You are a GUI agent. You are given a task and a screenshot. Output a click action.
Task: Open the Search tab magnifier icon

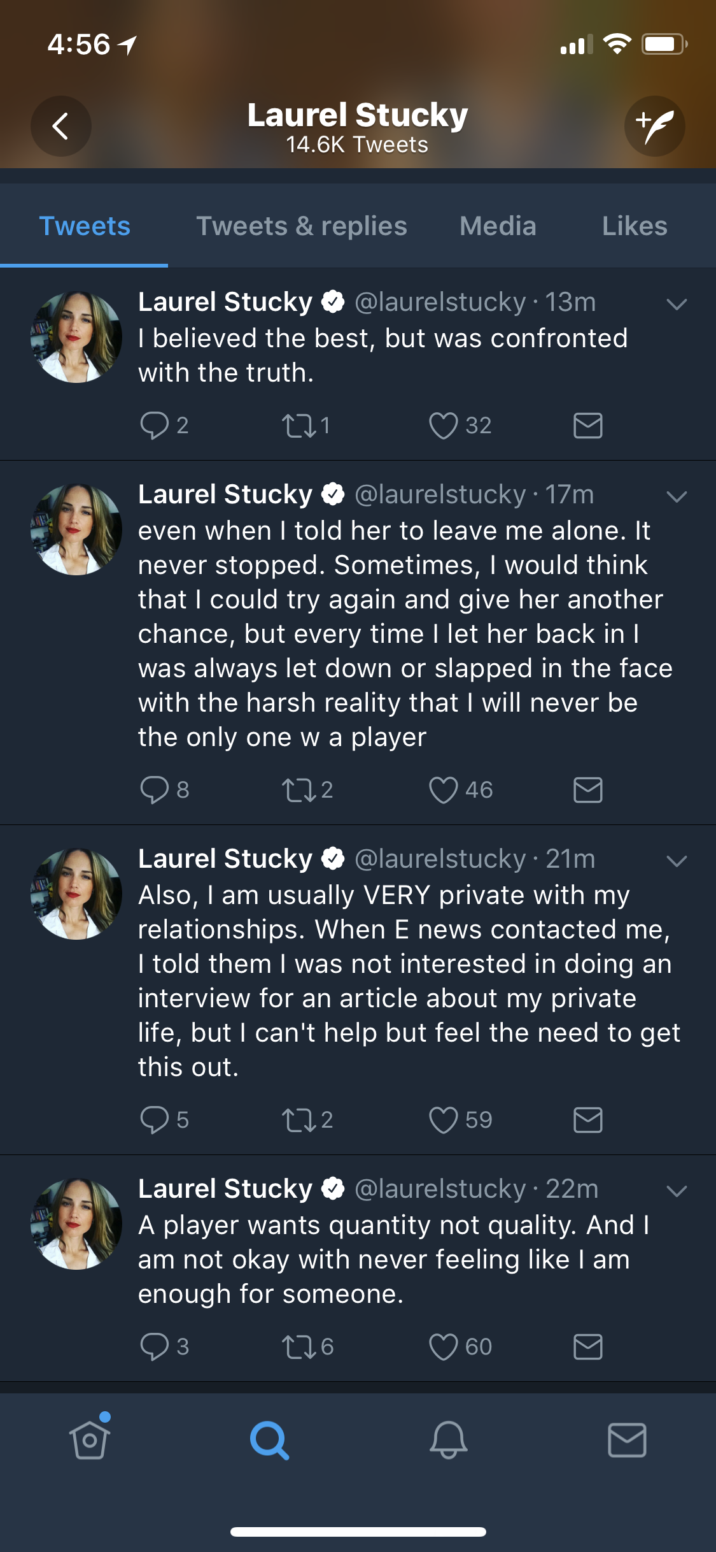269,1440
